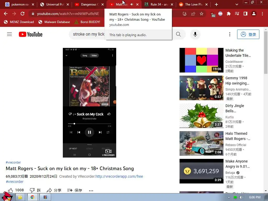Click the 登录 sign-in button
Screen dimensions: 268x201
pos(248,34)
